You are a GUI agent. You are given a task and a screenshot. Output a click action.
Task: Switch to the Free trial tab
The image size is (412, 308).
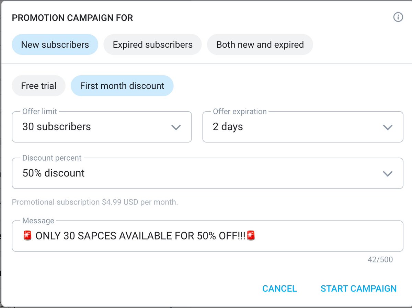click(x=38, y=86)
